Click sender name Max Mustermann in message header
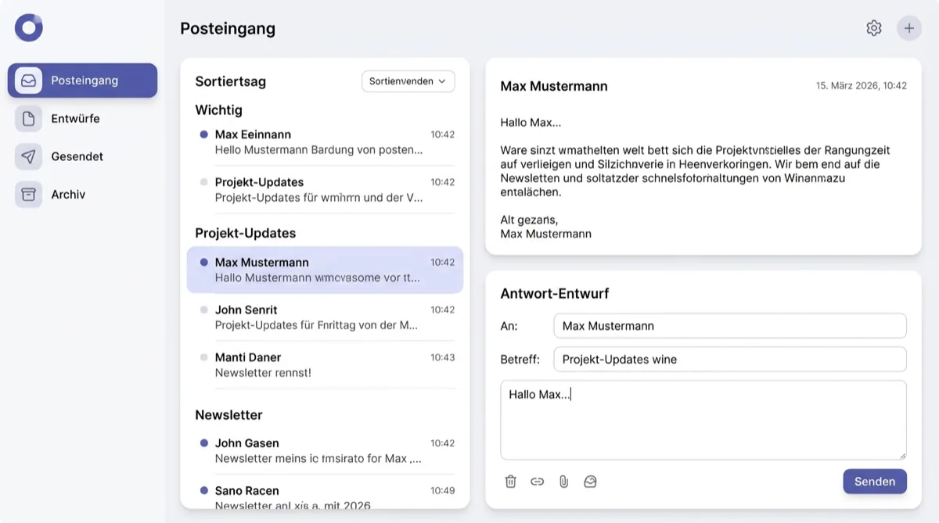 (554, 86)
